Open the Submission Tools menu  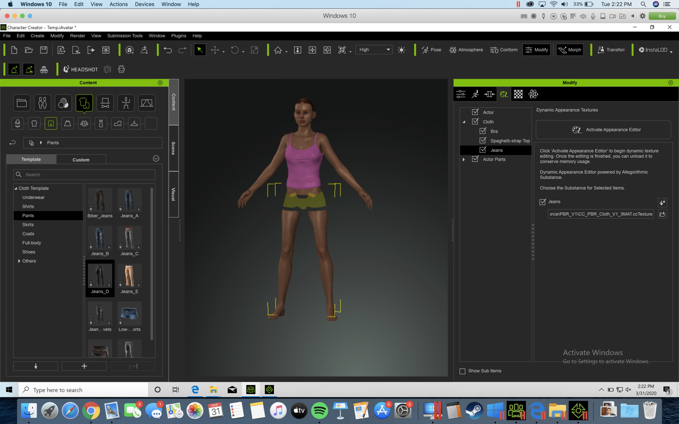[x=125, y=36]
